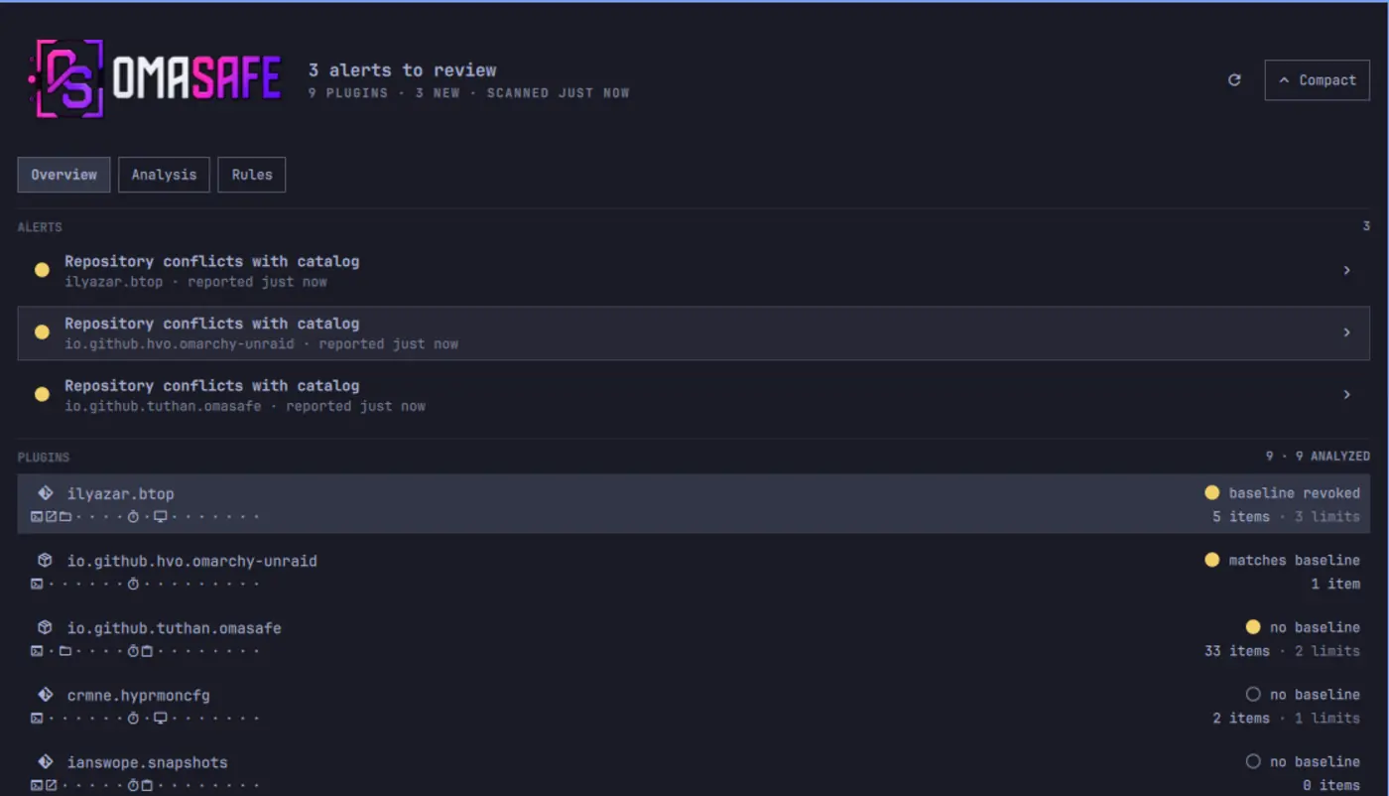Click the '33 items' count text
Image resolution: width=1389 pixels, height=796 pixels.
[1236, 651]
